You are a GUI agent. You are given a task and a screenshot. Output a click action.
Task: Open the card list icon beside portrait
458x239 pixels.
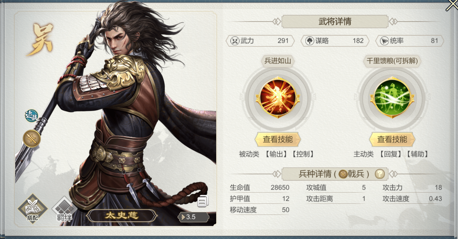pyautogui.click(x=202, y=202)
